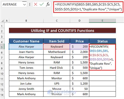Click the in-cell formula in E5
This screenshot has width=124, height=99.
pos(102,57)
